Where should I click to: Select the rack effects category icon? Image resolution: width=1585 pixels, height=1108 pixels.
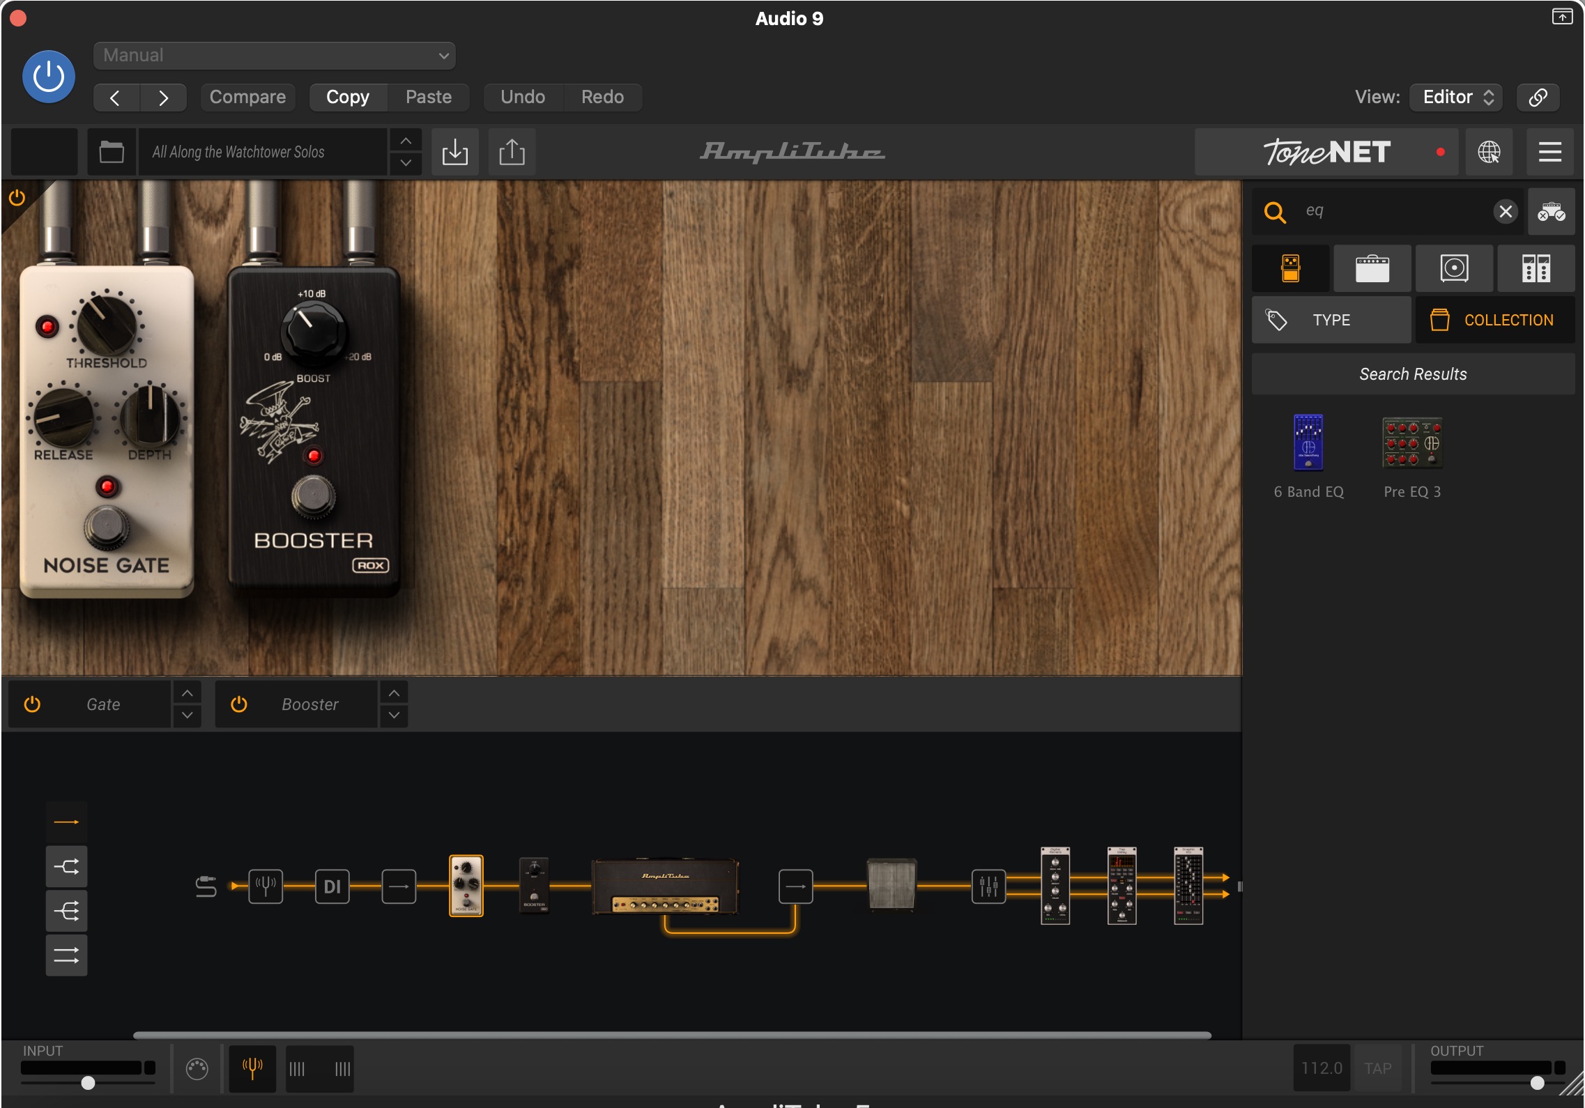coord(1536,268)
